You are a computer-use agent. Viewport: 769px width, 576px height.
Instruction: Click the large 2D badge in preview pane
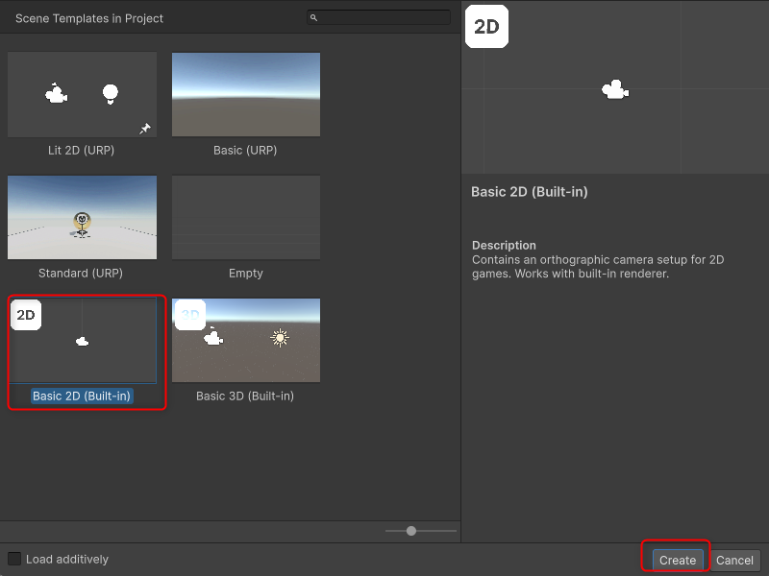[486, 27]
